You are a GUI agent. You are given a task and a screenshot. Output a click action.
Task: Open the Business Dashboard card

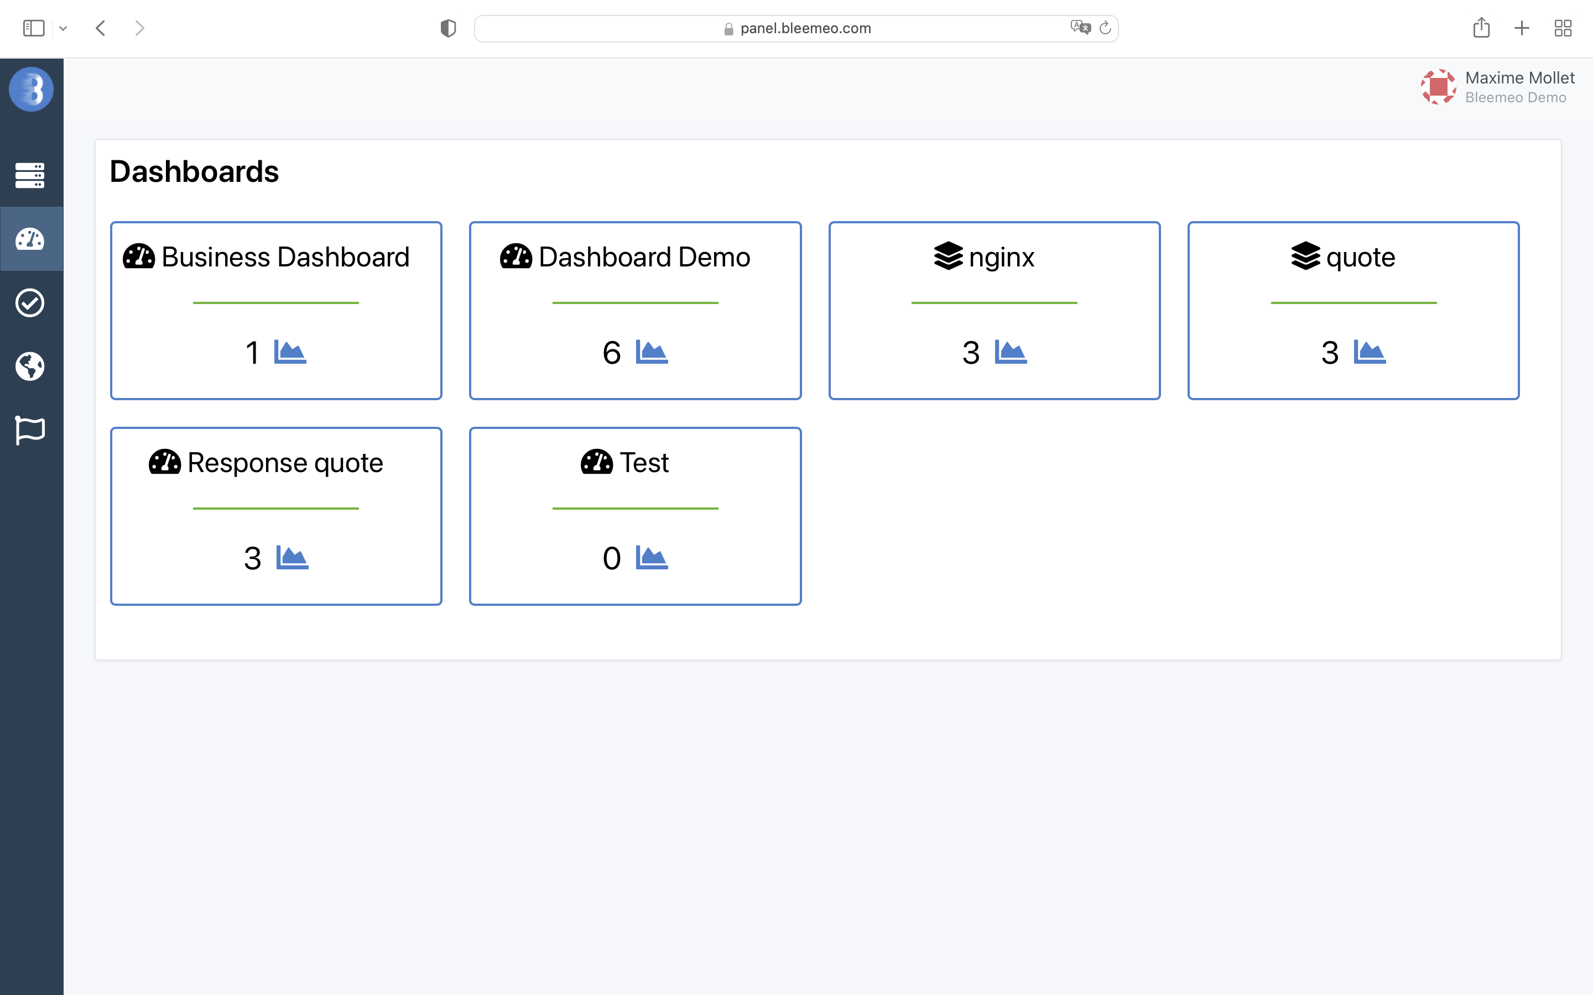pyautogui.click(x=276, y=310)
